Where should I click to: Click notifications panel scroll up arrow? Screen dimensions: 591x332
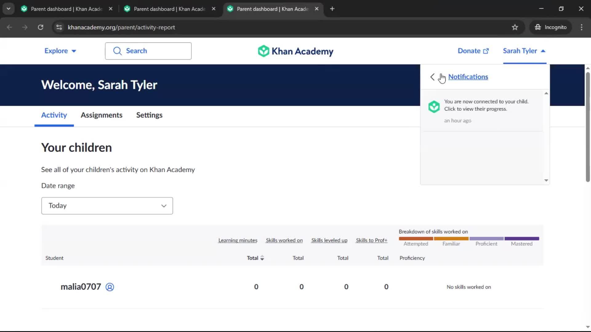click(546, 93)
